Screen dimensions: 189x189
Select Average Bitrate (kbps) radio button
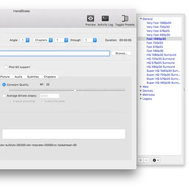click(x=4, y=96)
